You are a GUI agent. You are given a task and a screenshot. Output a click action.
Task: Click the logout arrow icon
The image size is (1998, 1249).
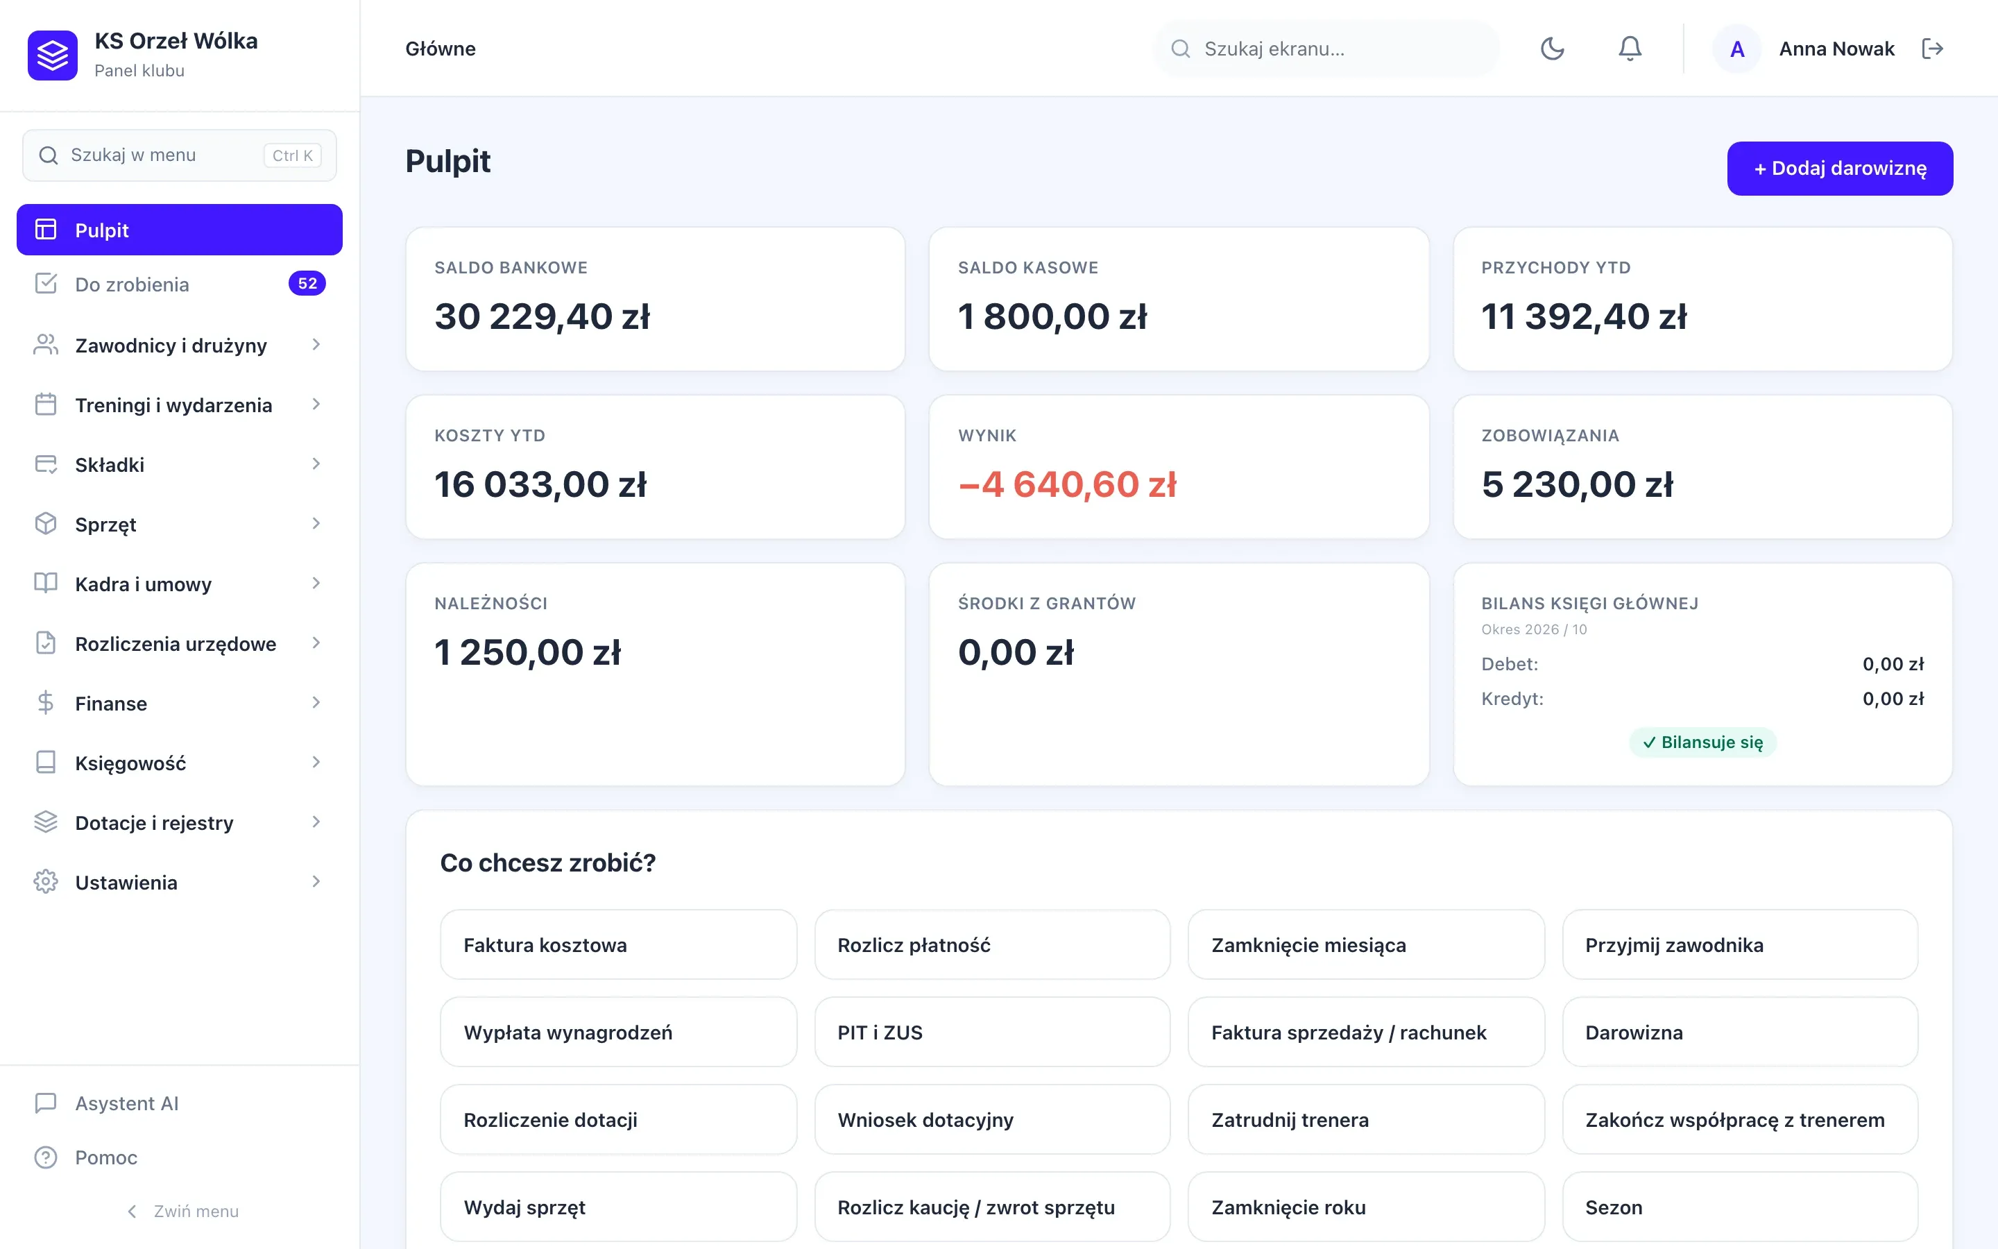[1933, 49]
